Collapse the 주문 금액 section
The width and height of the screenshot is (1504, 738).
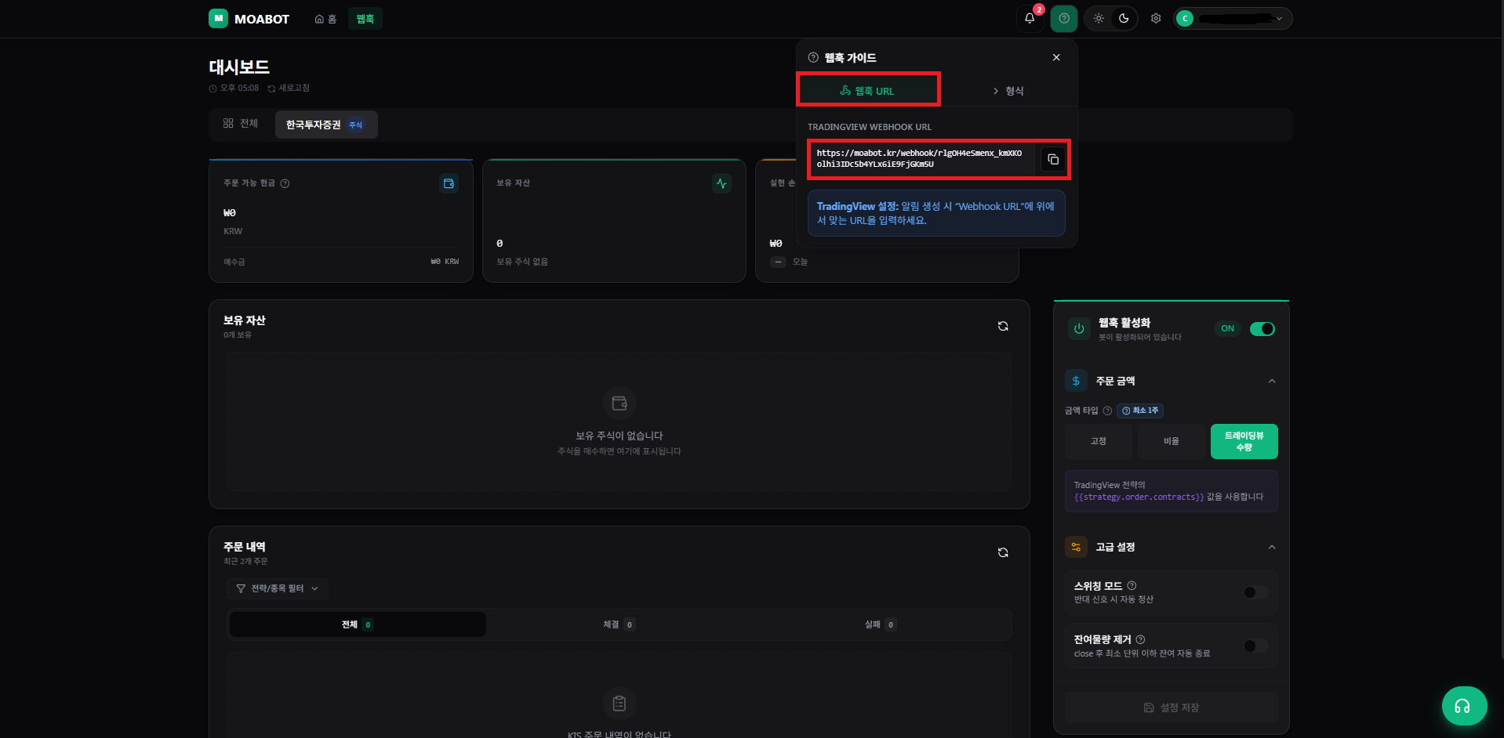[x=1272, y=381]
